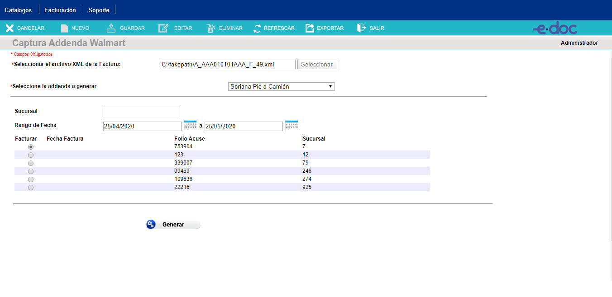The height and width of the screenshot is (297, 612).
Task: Select radio for Folio Acuse 109636
Action: 31,179
